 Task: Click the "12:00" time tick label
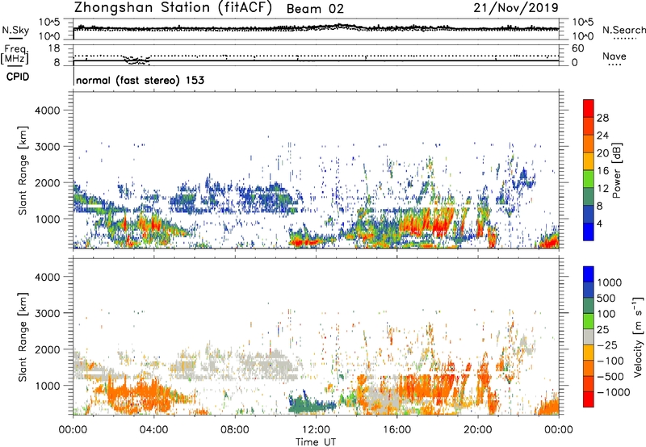[x=316, y=430]
